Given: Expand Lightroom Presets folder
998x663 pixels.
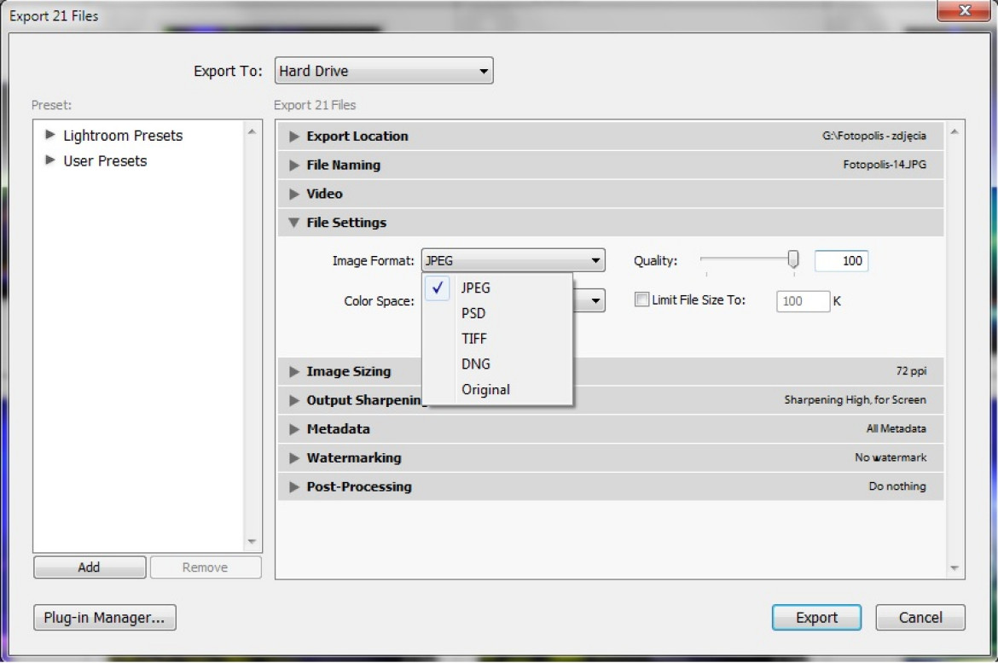Looking at the screenshot, I should coord(49,134).
